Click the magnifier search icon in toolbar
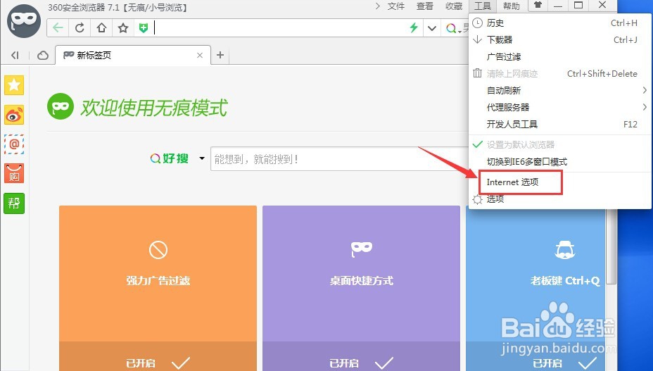 tap(450, 28)
